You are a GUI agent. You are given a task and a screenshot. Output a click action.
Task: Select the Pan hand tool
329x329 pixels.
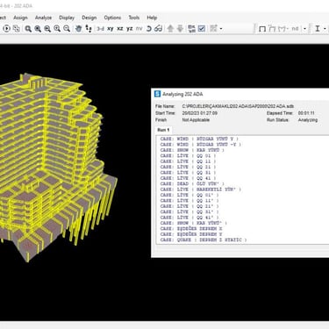(x=78, y=28)
